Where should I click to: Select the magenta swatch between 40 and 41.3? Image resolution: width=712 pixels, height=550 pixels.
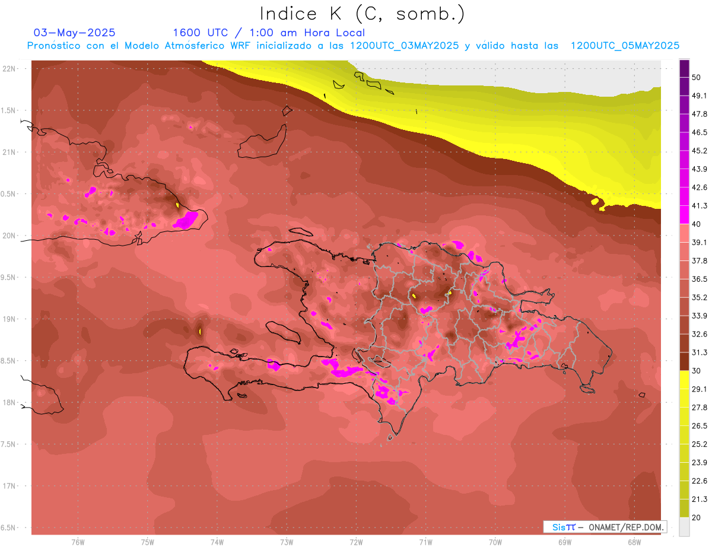tap(684, 215)
